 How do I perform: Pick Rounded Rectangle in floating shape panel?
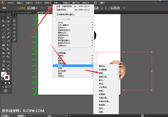(14, 24)
